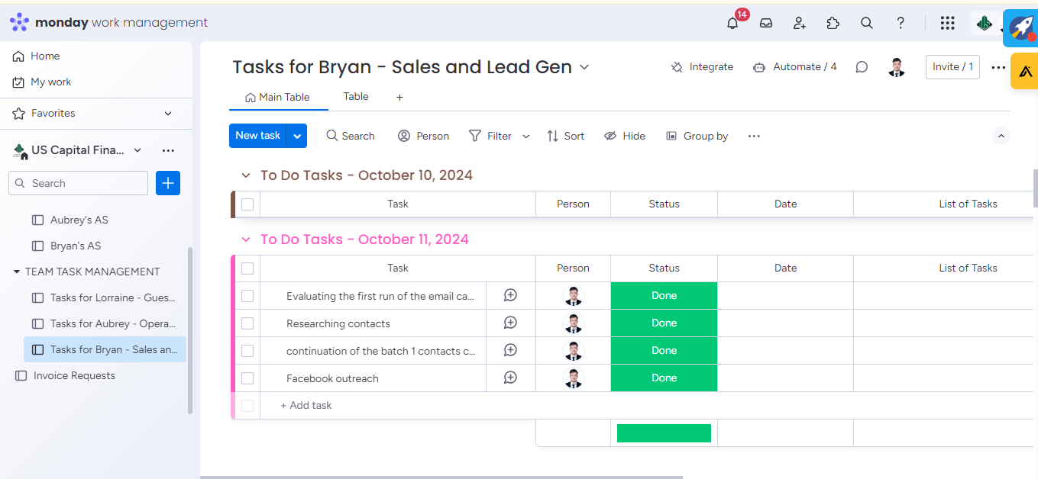Screen dimensions: 1038x479
Task: Click the sidebar Search input field
Action: (x=86, y=183)
